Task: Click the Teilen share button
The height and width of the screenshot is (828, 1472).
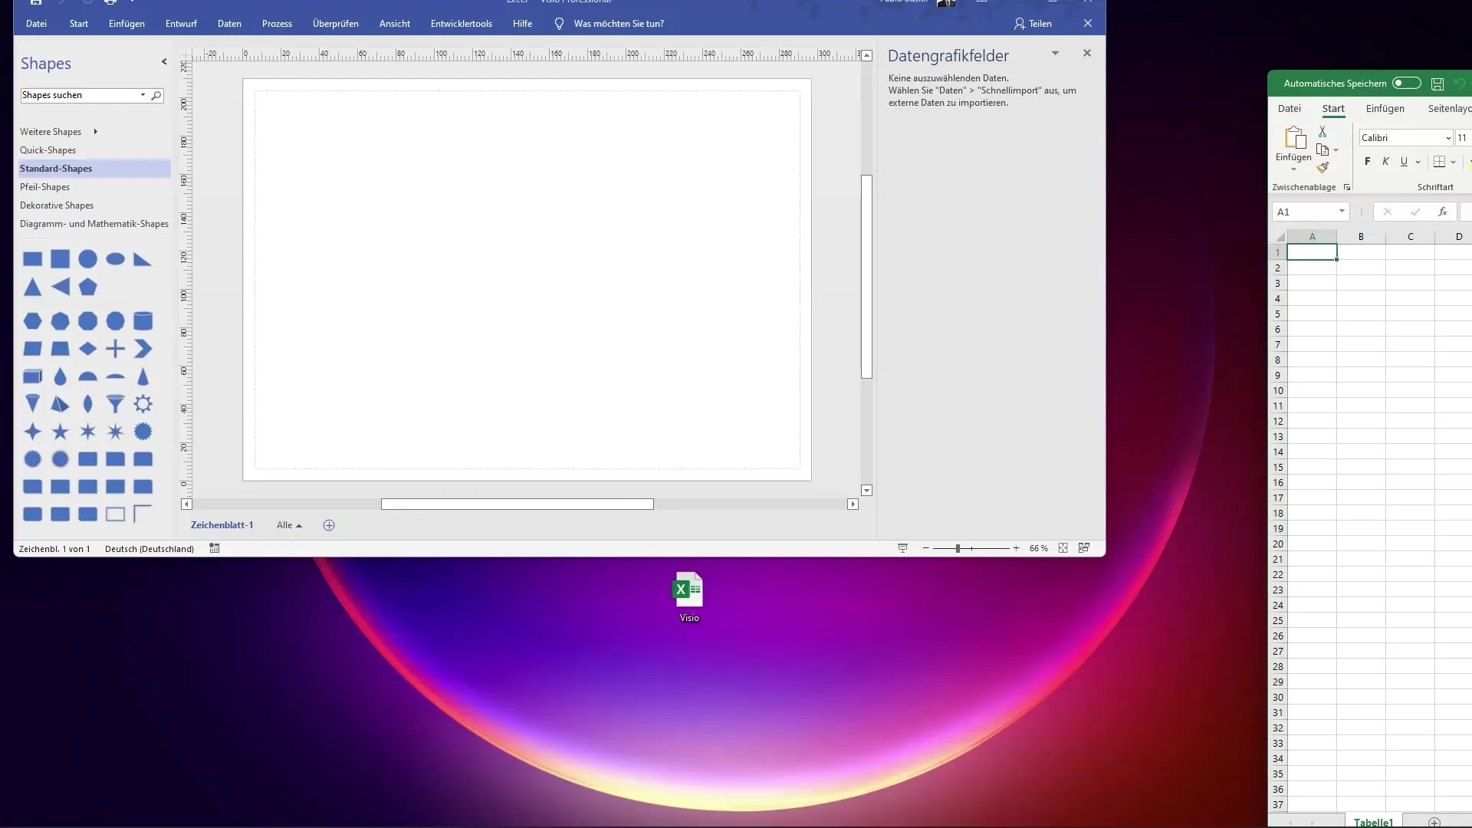Action: (x=1033, y=24)
